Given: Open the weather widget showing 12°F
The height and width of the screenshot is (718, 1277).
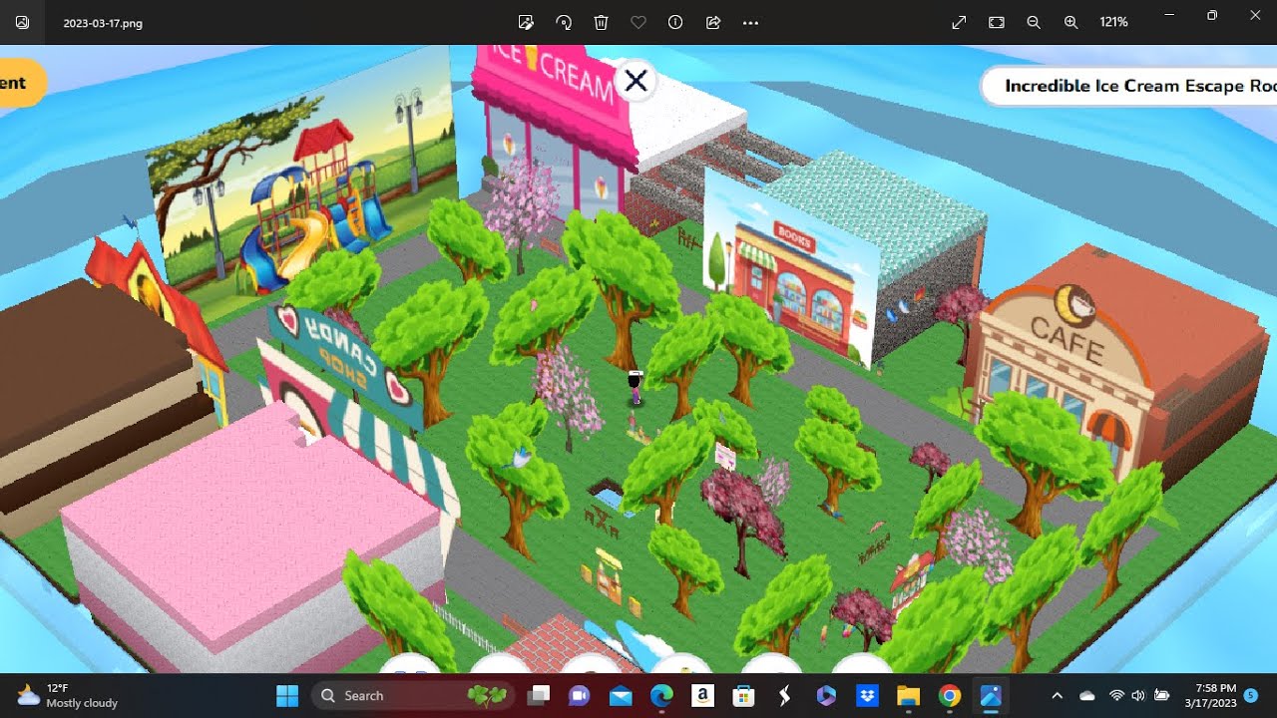Looking at the screenshot, I should pyautogui.click(x=68, y=695).
